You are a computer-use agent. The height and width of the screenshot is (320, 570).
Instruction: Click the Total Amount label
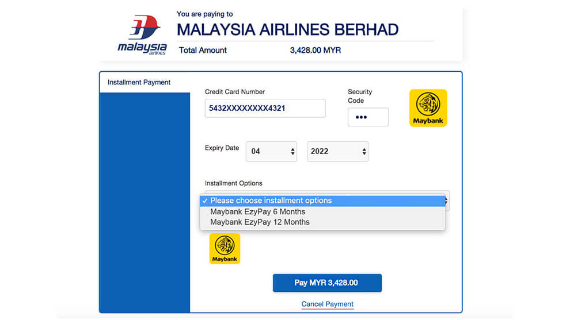tap(203, 50)
